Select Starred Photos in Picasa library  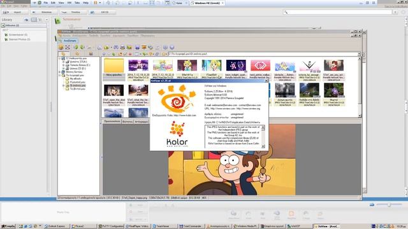pos(20,39)
